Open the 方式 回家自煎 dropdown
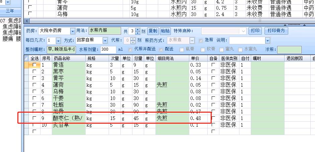Image resolution: width=315 pixels, height=152 pixels. coord(105,41)
